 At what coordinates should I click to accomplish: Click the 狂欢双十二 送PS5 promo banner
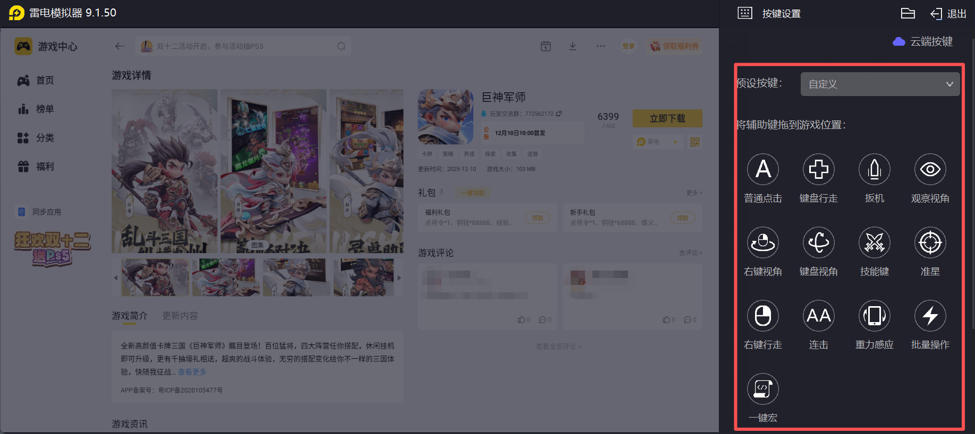(52, 248)
